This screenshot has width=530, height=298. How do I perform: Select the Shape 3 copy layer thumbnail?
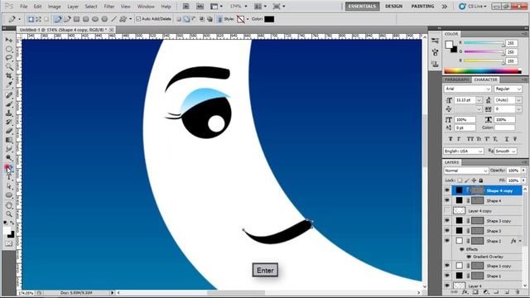pos(459,221)
